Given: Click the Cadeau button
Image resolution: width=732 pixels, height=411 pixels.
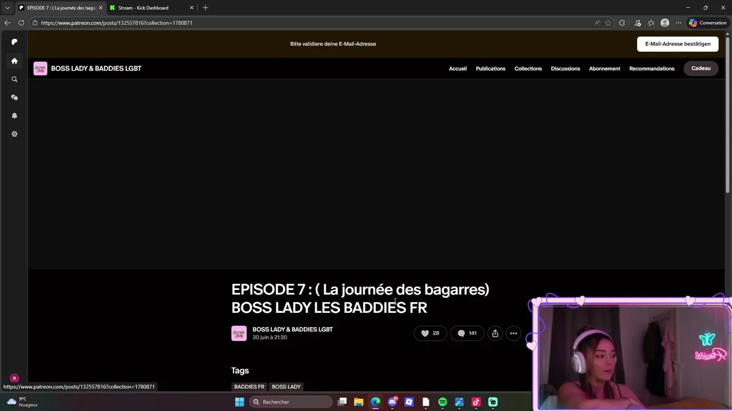Looking at the screenshot, I should (701, 68).
